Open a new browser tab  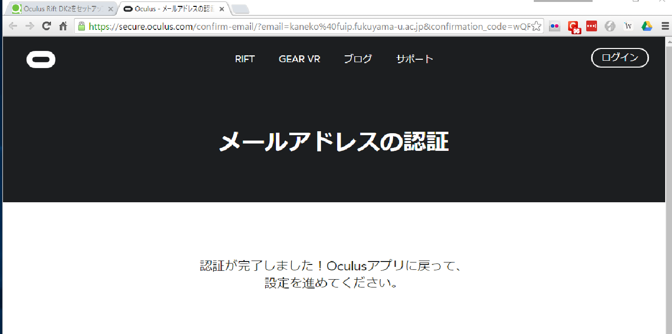tap(240, 9)
